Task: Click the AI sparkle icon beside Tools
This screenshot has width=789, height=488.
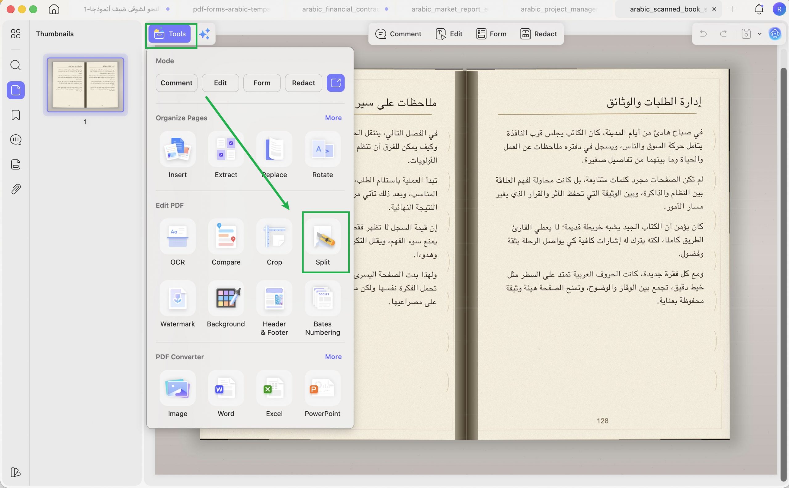Action: pyautogui.click(x=205, y=34)
